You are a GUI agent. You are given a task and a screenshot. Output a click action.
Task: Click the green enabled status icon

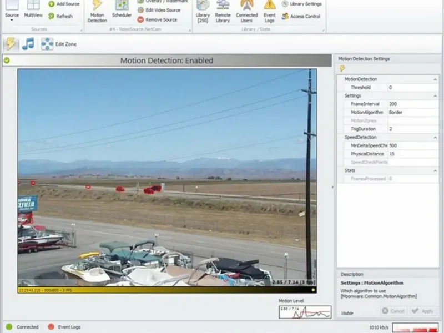[x=7, y=60]
